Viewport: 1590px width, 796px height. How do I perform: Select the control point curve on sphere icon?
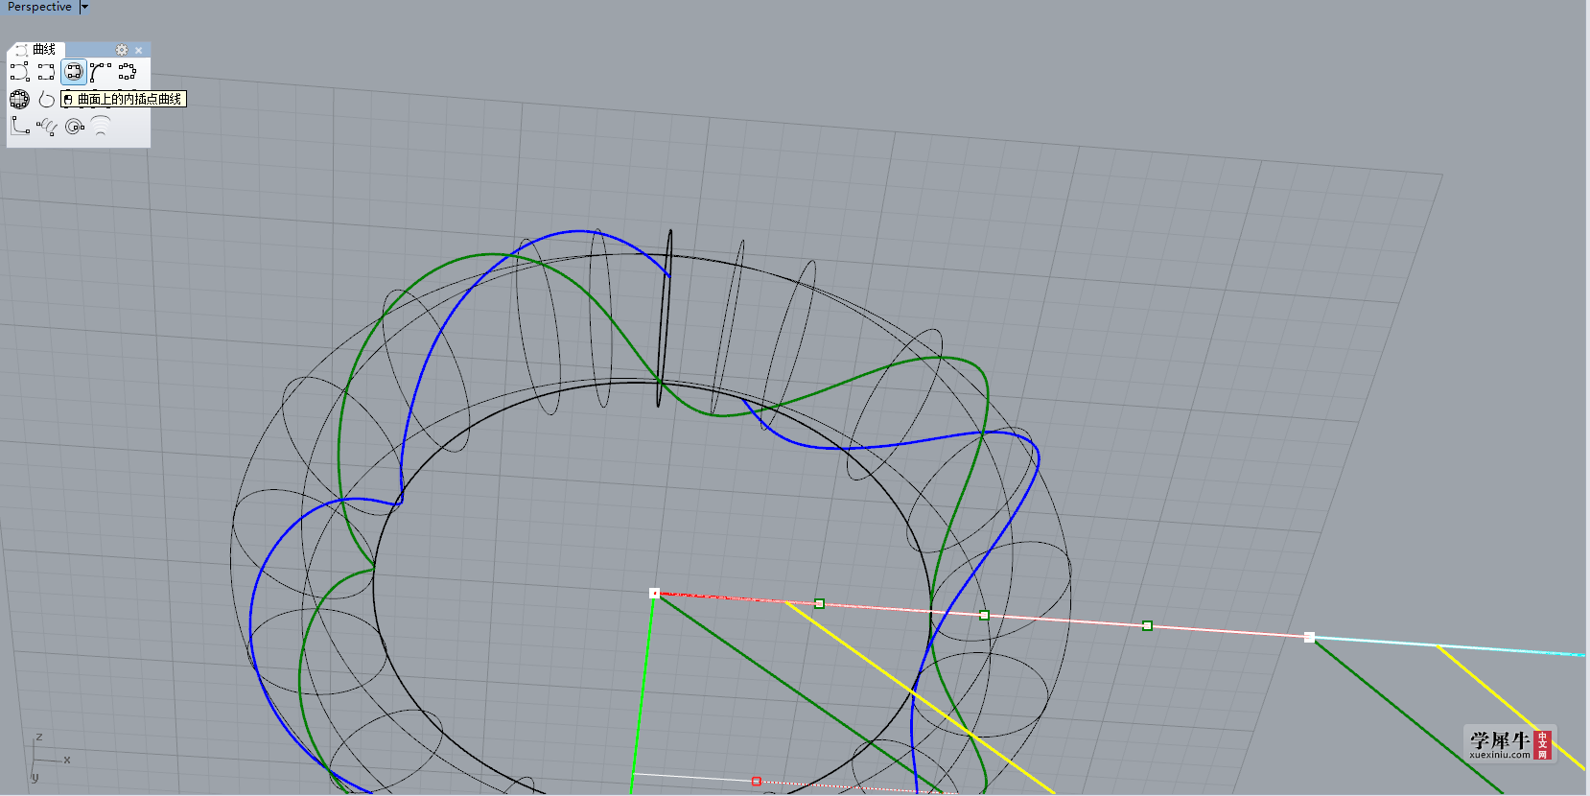[x=19, y=99]
